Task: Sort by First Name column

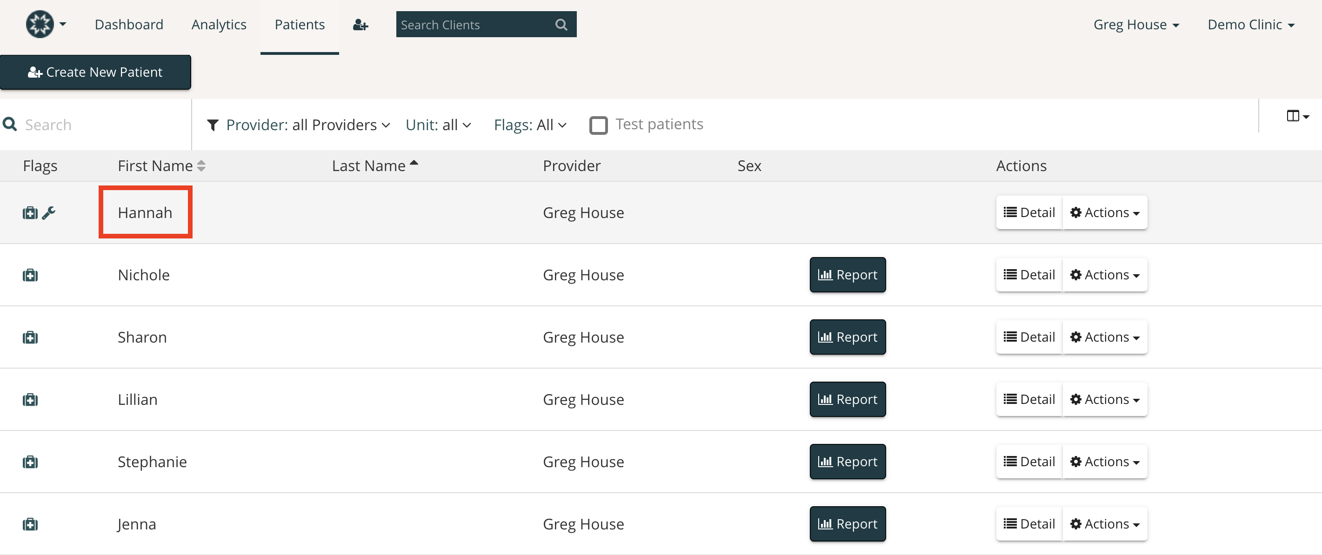Action: (161, 165)
